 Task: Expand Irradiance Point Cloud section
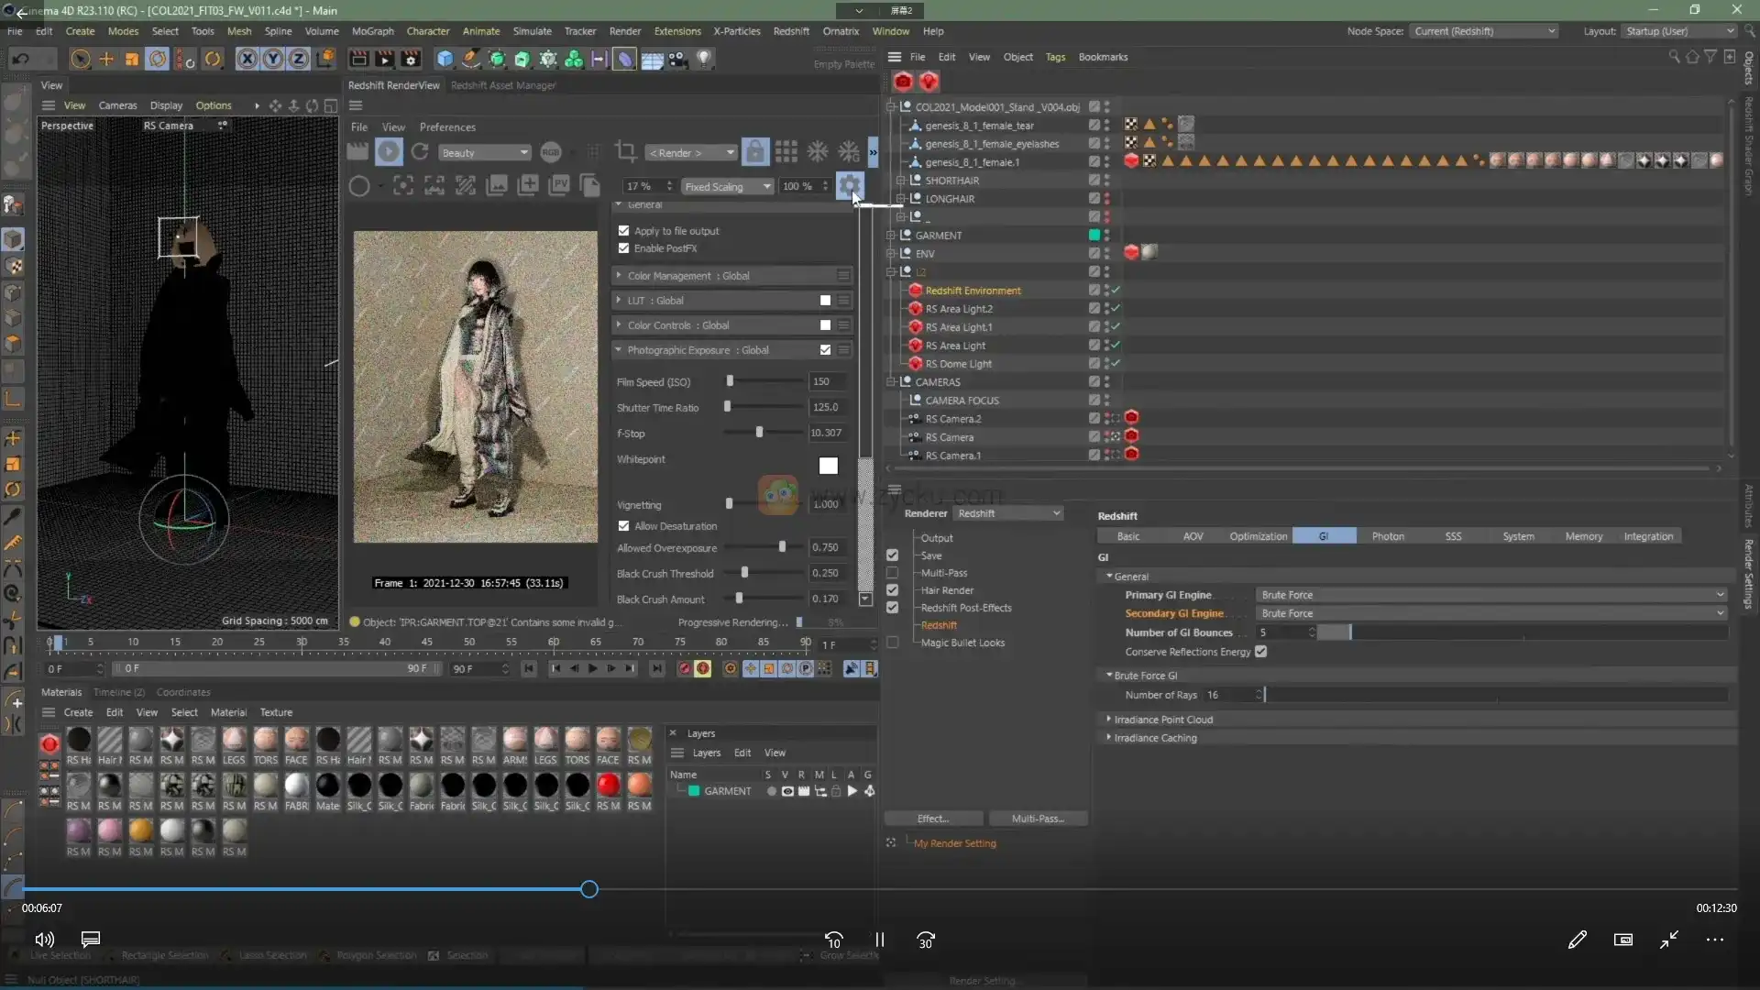1162,720
